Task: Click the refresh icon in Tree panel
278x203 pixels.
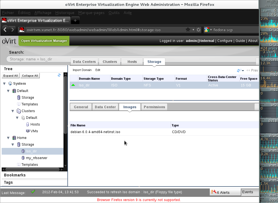Action: point(59,75)
